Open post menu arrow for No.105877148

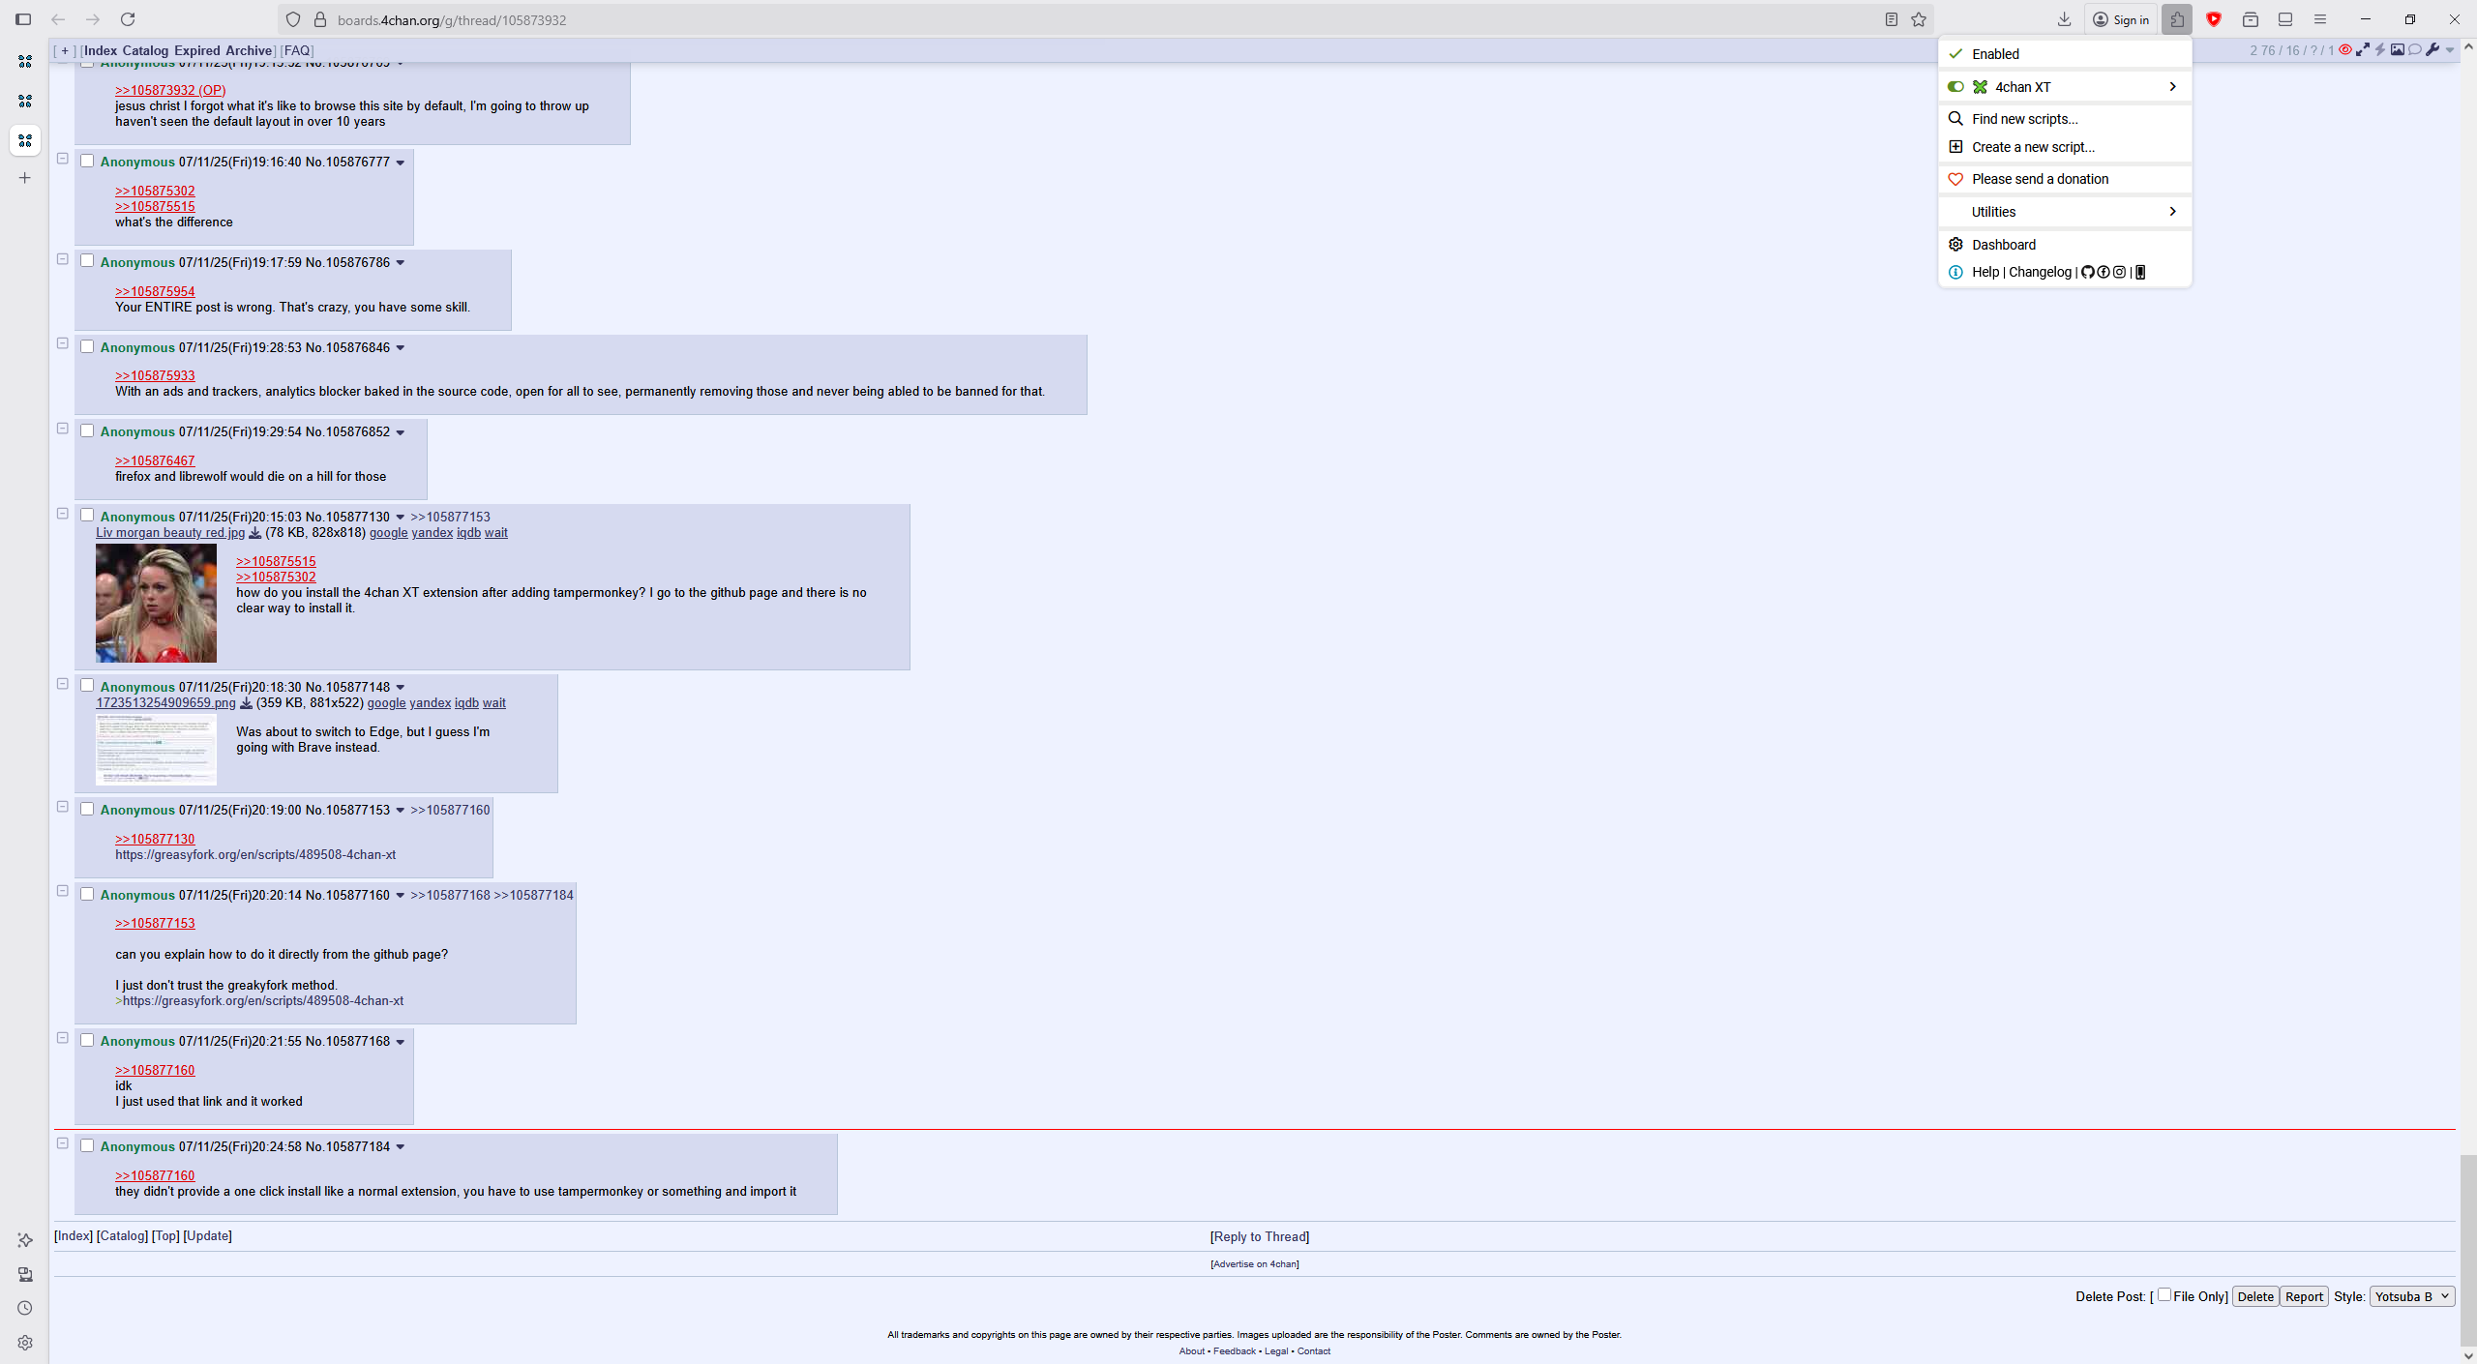click(400, 688)
